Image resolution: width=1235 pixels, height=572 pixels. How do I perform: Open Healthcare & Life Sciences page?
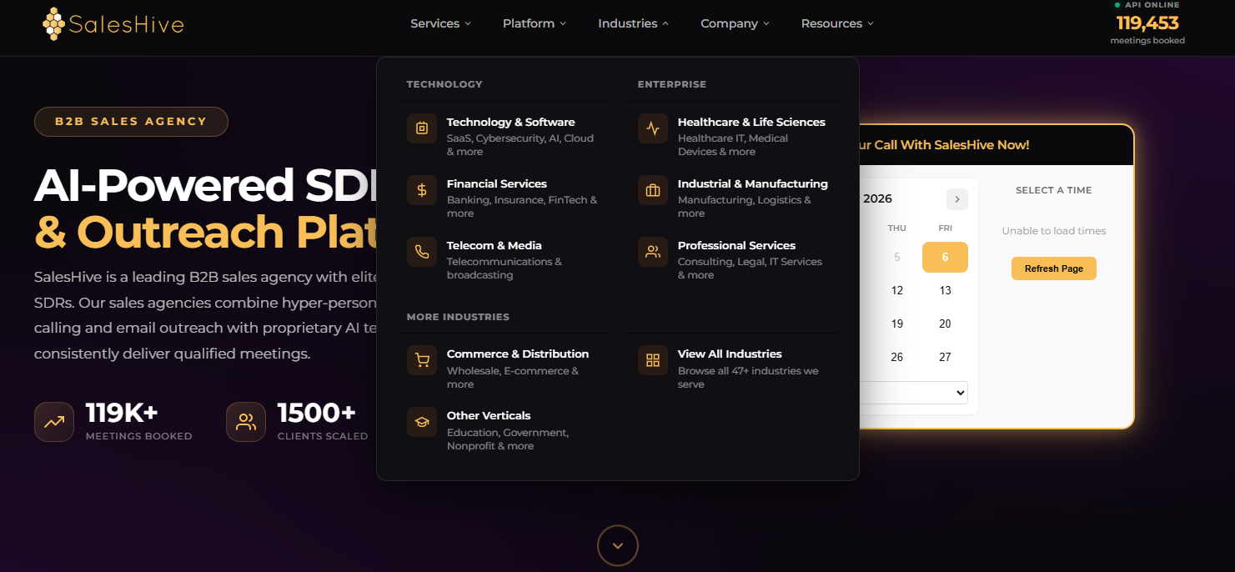point(734,136)
